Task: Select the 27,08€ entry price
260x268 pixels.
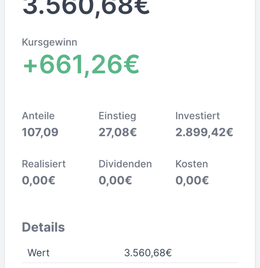Action: [118, 132]
